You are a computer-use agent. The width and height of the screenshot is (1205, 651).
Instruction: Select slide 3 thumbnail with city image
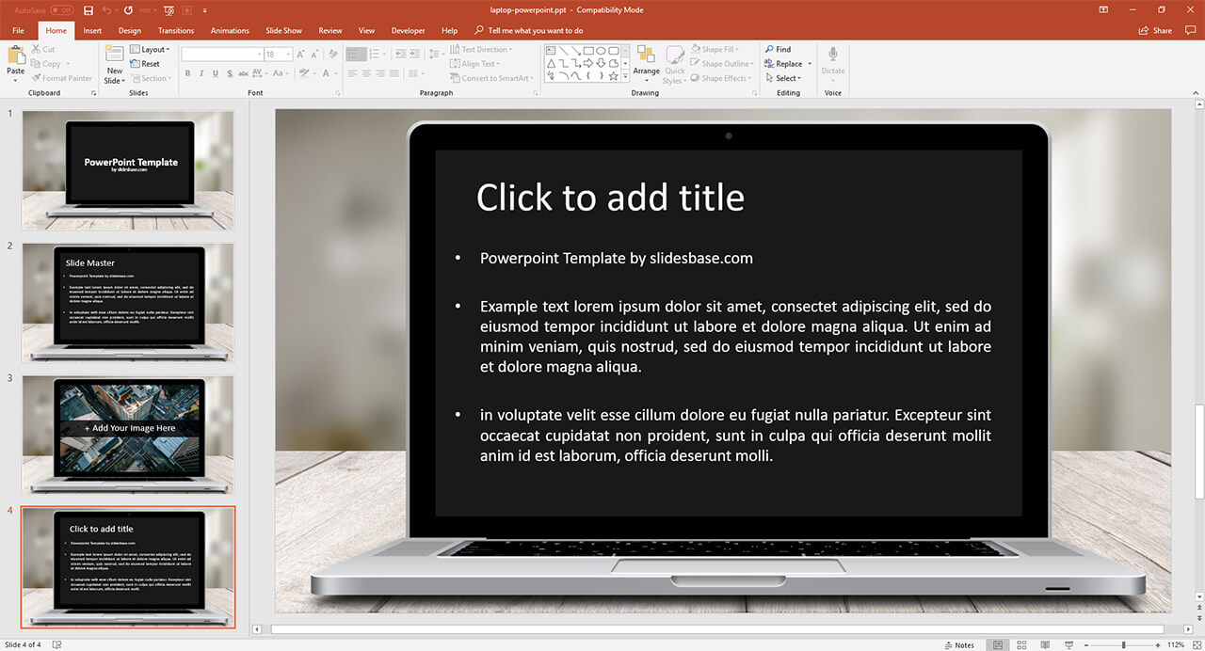tap(128, 433)
